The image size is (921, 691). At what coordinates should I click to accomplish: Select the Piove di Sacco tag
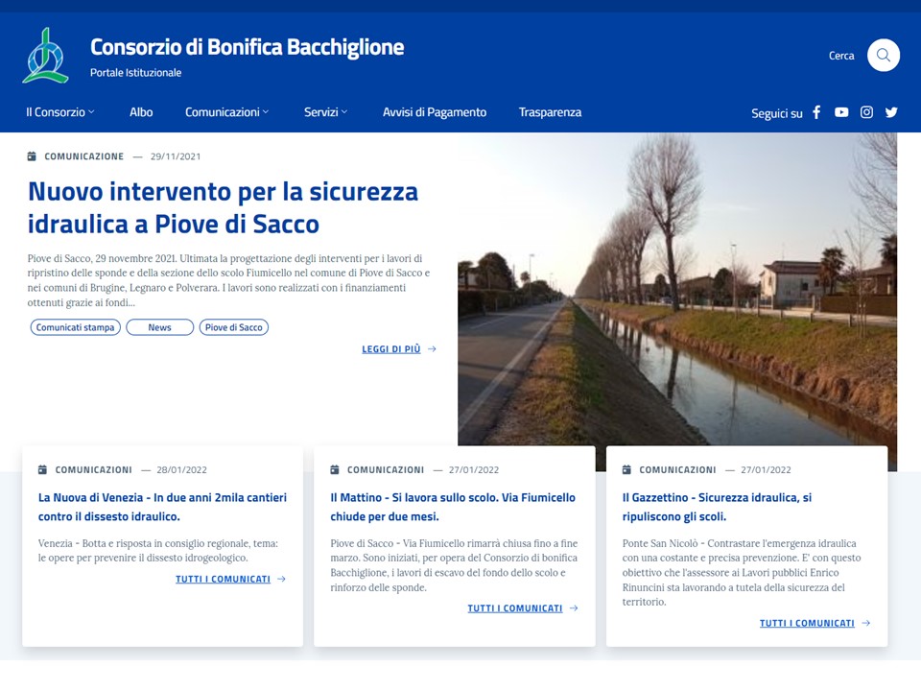pyautogui.click(x=234, y=327)
